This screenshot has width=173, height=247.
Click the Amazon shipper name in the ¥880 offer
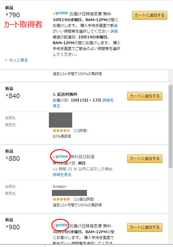[59, 186]
